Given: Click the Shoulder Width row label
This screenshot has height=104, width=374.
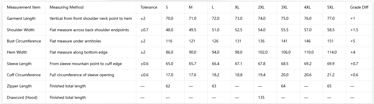Looking at the screenshot, I should pyautogui.click(x=21, y=30).
